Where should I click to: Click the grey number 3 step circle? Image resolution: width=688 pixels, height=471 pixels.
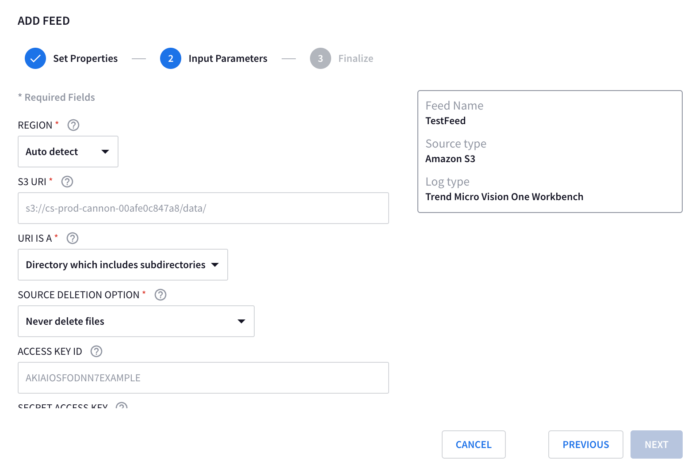[x=321, y=58]
